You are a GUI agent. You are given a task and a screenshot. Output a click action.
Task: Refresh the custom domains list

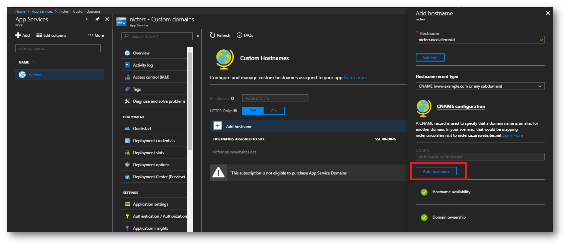pyautogui.click(x=220, y=35)
